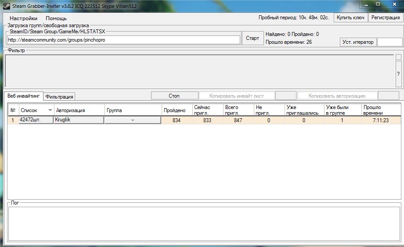404x247 pixels.
Task: Click the field beside Копировать авторизацию
Action: pos(389,96)
